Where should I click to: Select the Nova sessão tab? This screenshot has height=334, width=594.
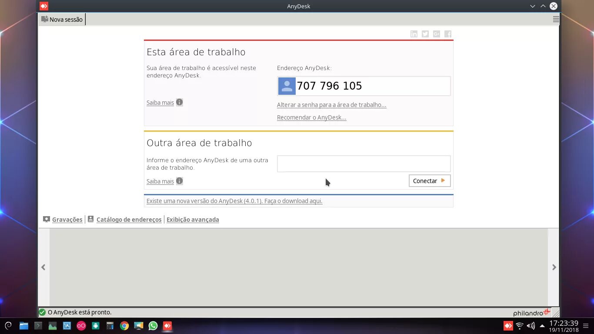tap(62, 19)
